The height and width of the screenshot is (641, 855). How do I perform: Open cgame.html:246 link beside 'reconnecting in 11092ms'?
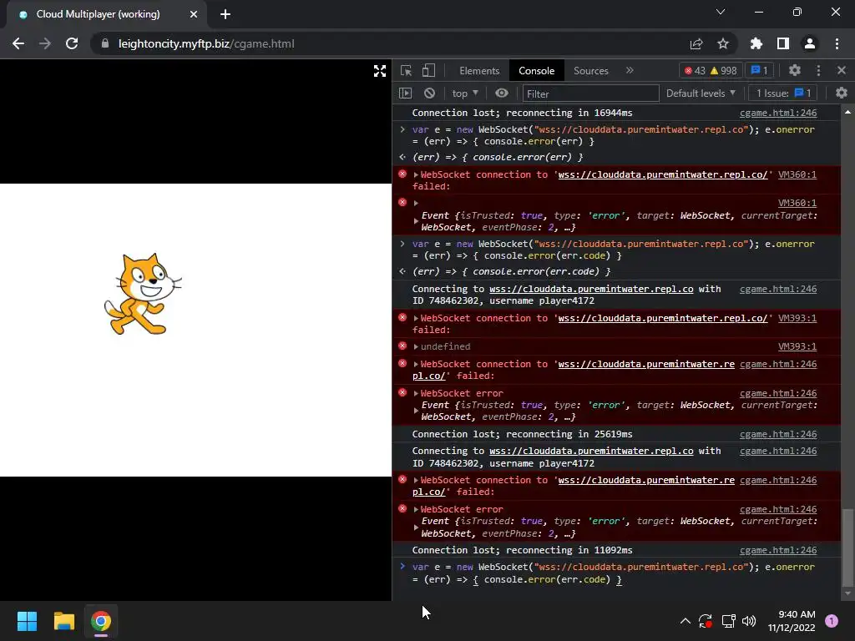(x=778, y=551)
